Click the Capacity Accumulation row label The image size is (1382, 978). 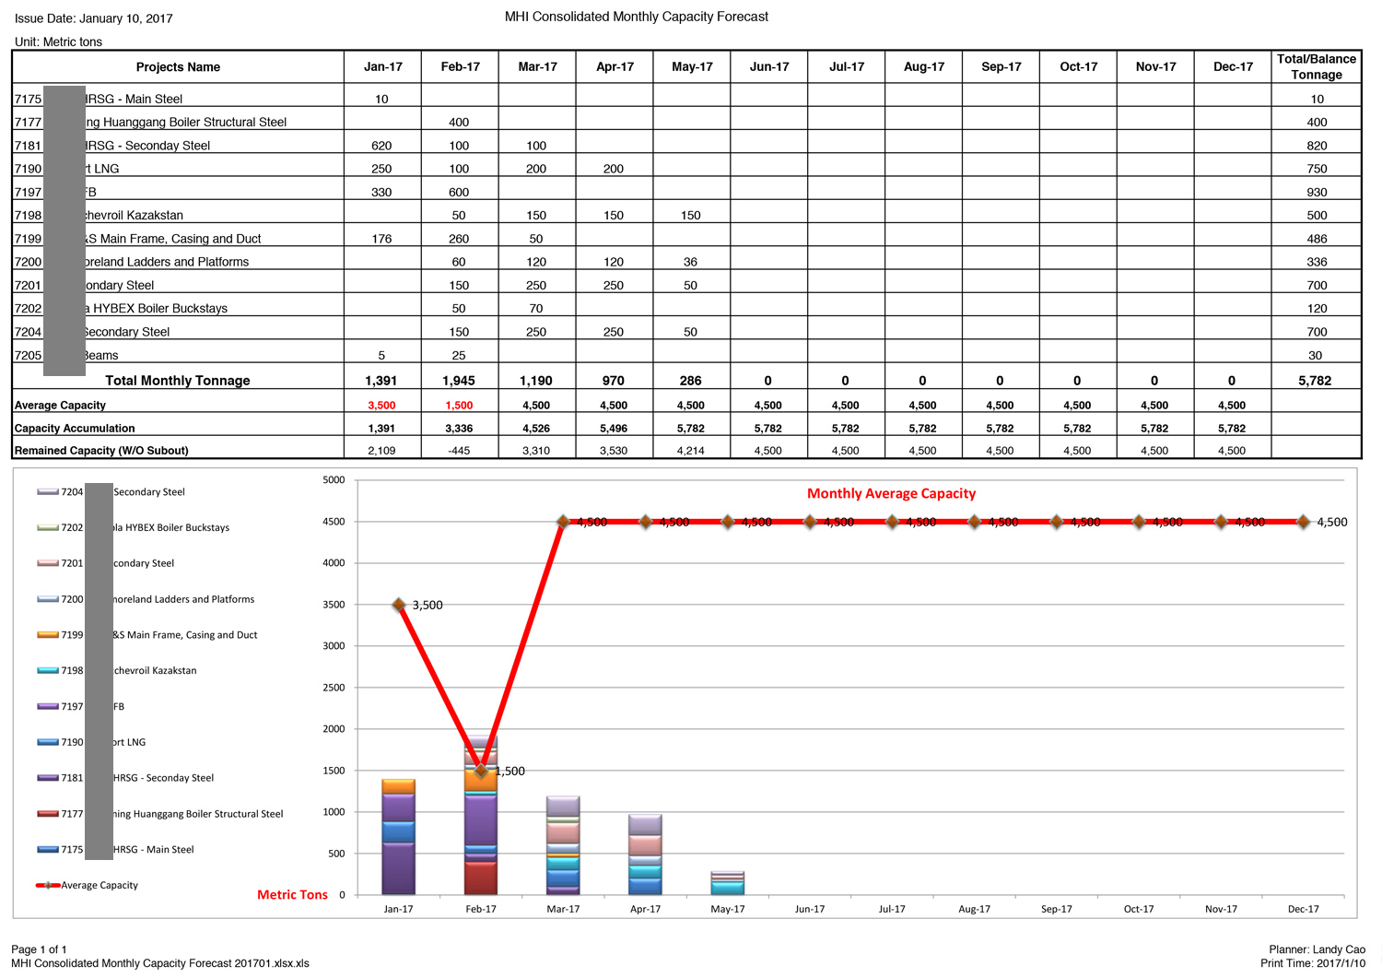75,429
